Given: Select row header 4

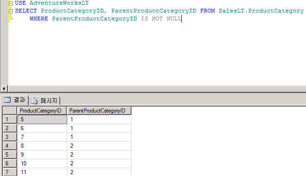Looking at the screenshot, I should tap(10, 146).
